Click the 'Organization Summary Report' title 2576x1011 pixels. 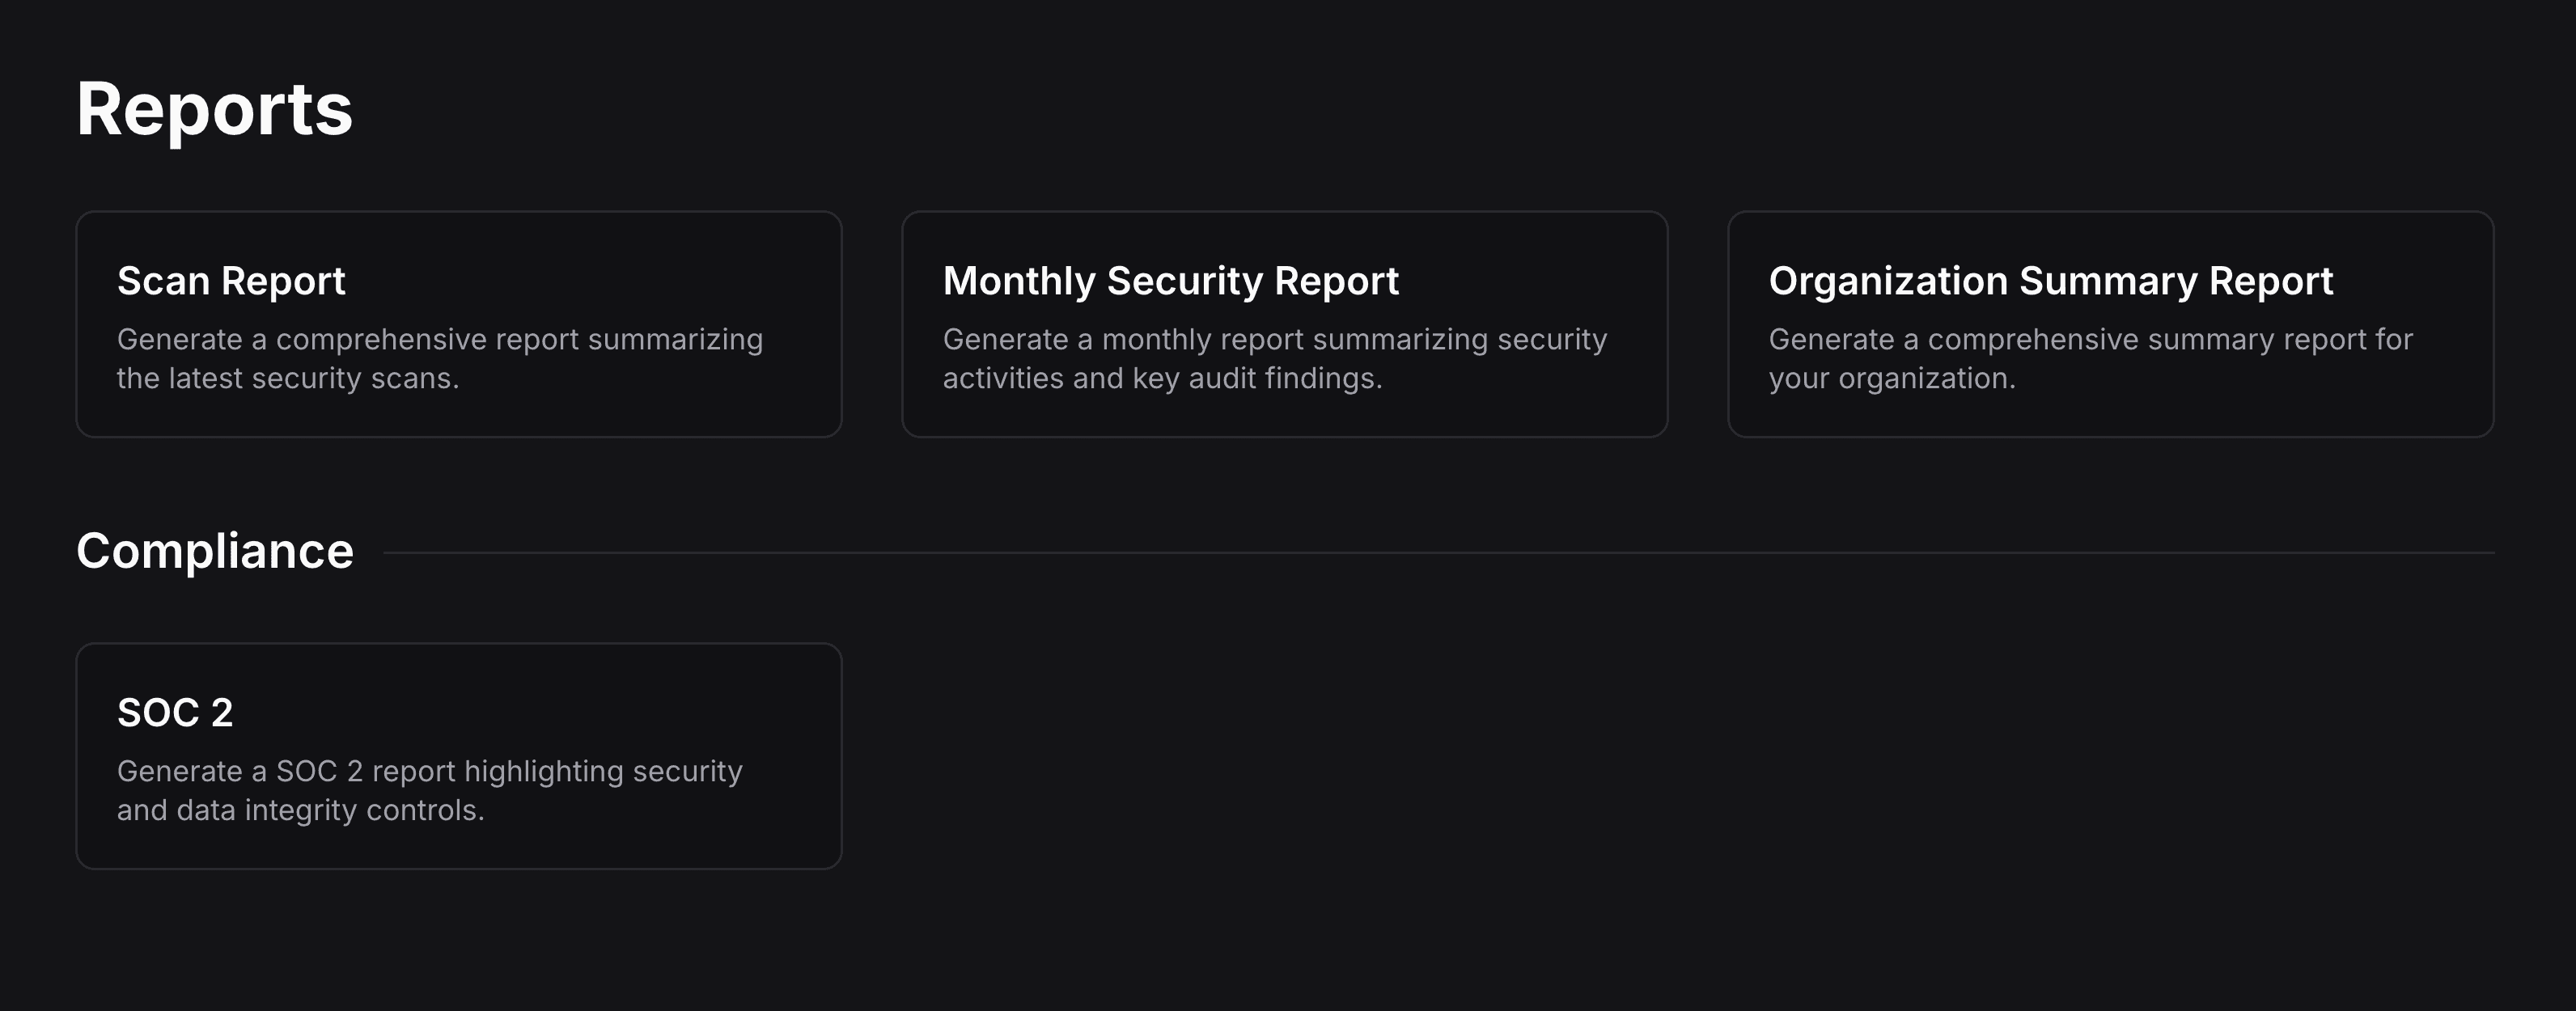[x=2050, y=281]
